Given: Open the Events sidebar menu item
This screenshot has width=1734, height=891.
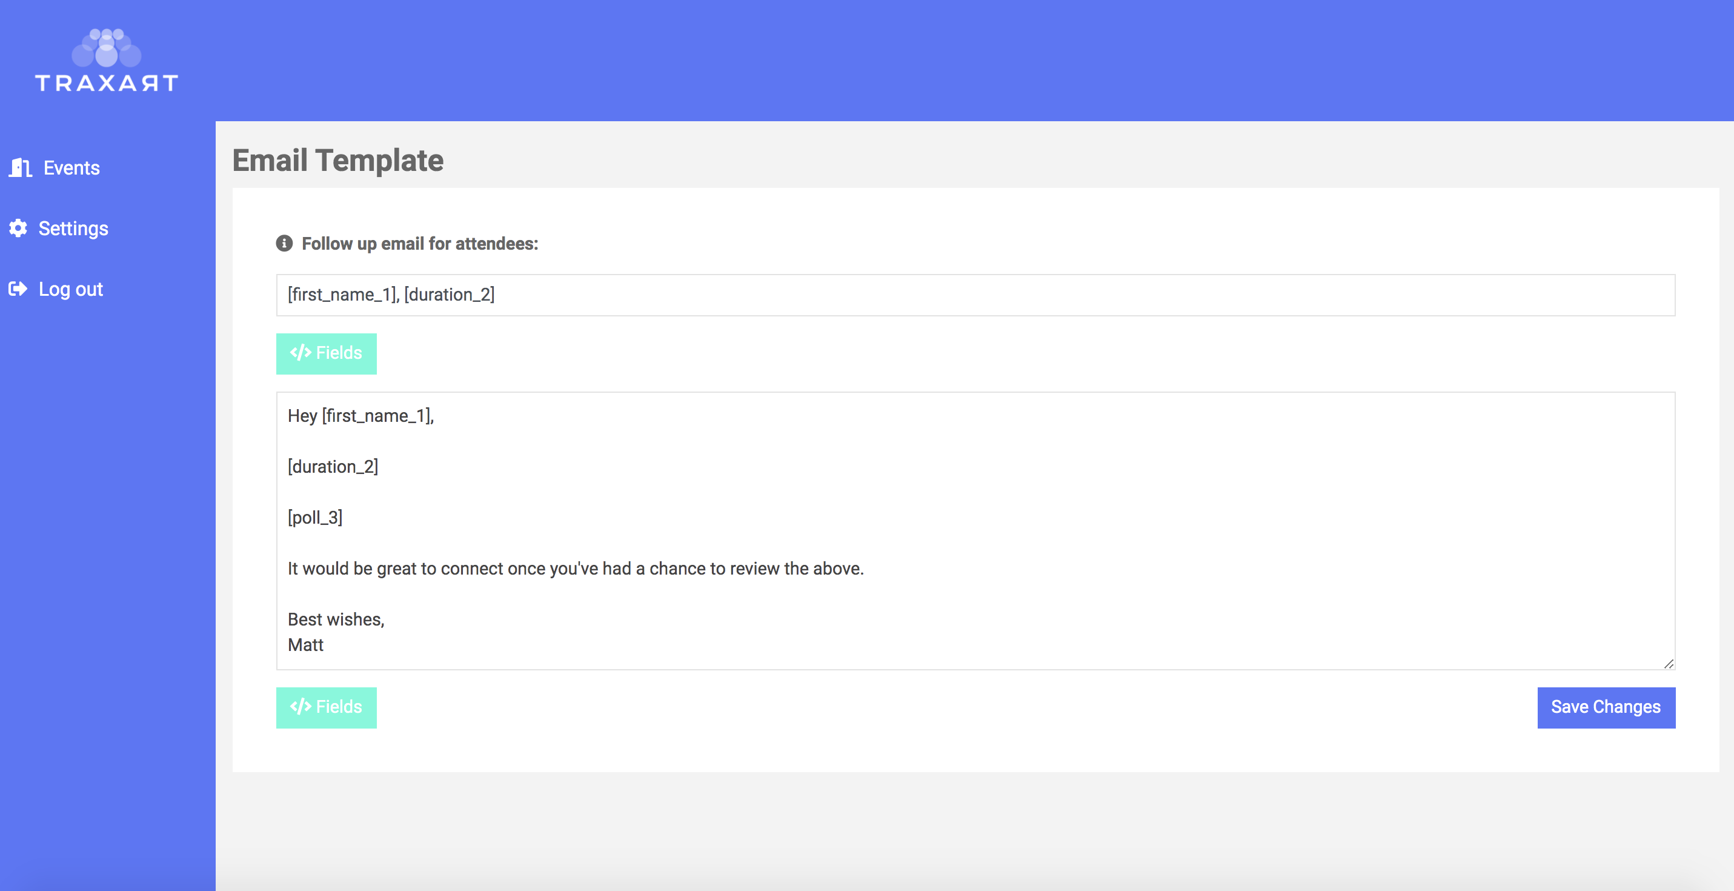Looking at the screenshot, I should 71,168.
